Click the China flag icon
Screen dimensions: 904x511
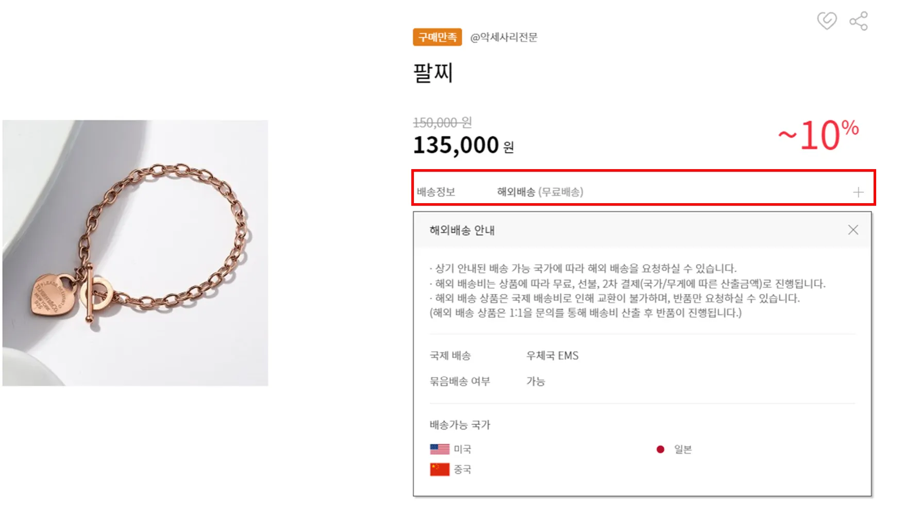coord(440,469)
